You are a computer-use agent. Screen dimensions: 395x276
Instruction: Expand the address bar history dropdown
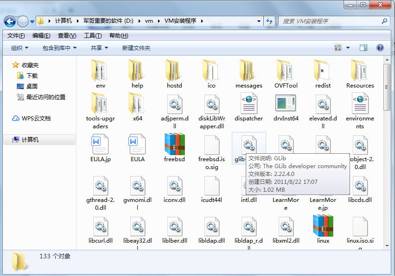pos(259,21)
